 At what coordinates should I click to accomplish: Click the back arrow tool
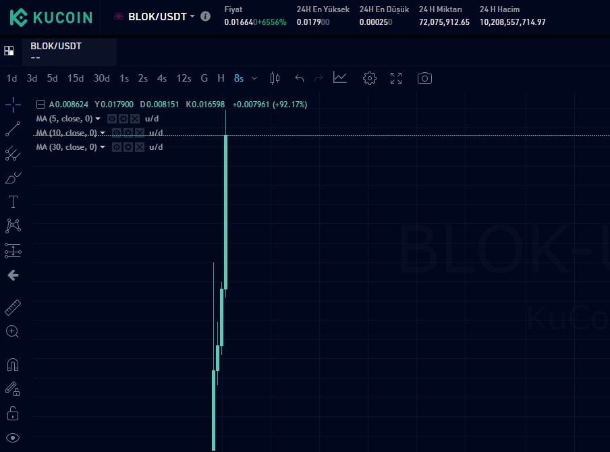tap(13, 275)
